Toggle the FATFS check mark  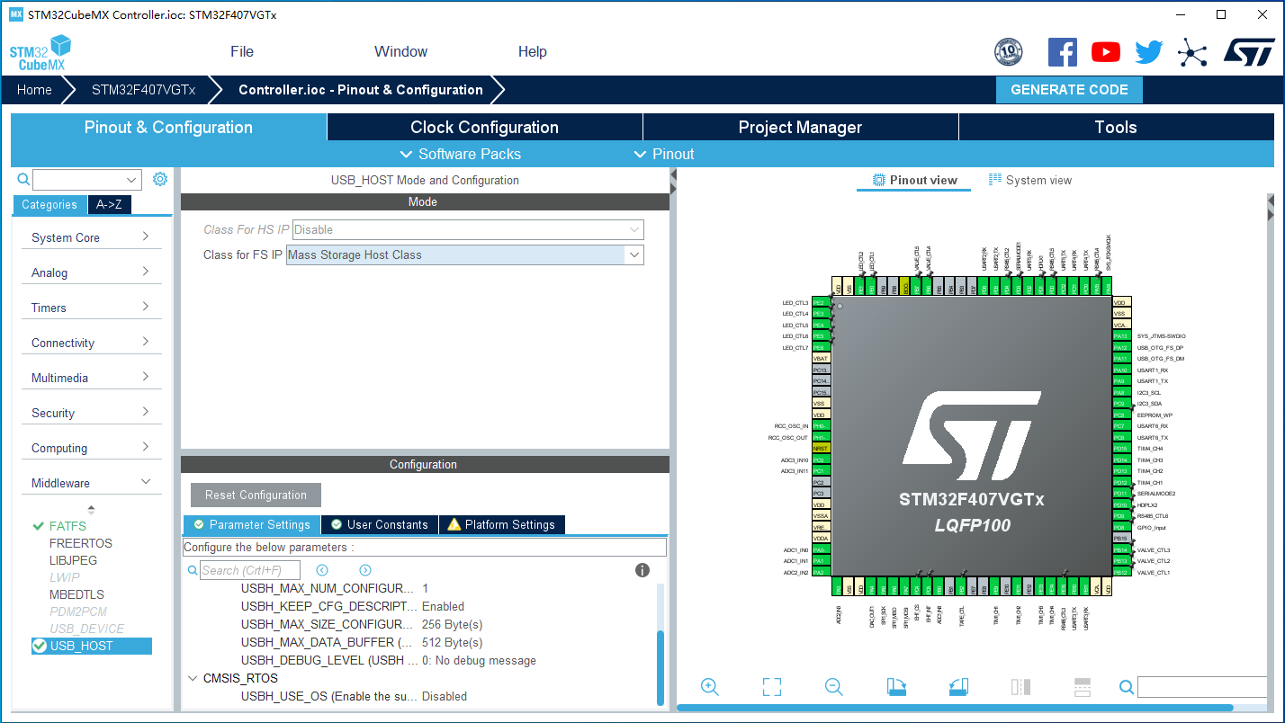[x=38, y=526]
